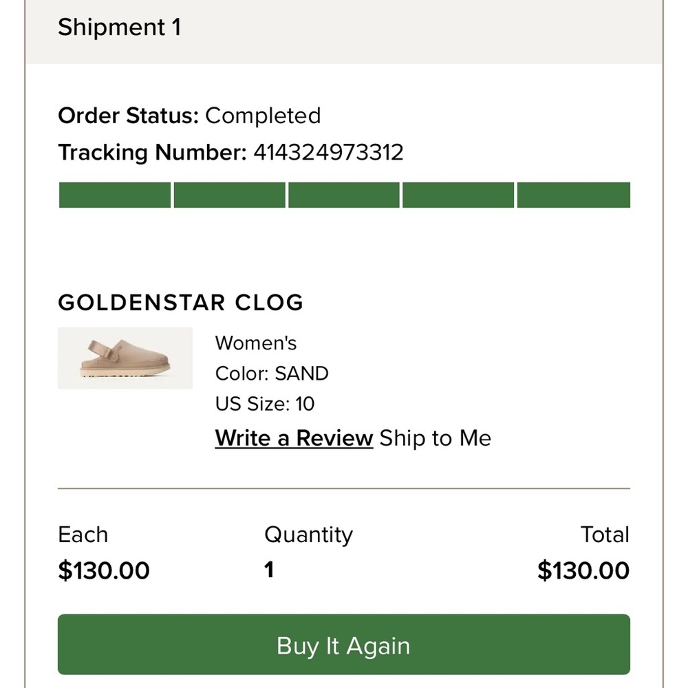This screenshot has height=688, width=688.
Task: Click the Each column header
Action: coord(83,535)
